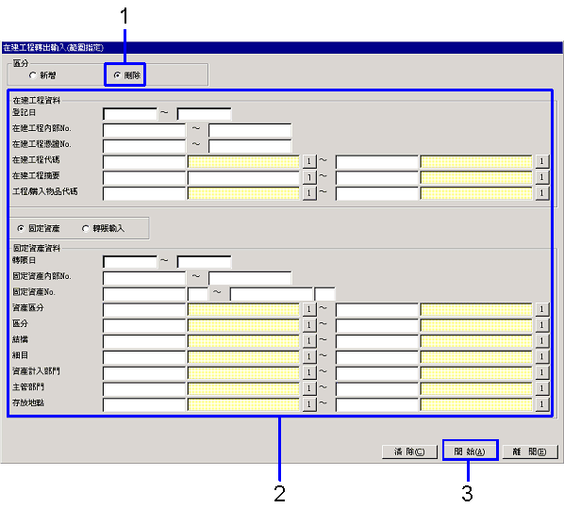Screen dimensions: 564x508
Task: Click the first 在建工程內部No. input field
Action: 144,130
